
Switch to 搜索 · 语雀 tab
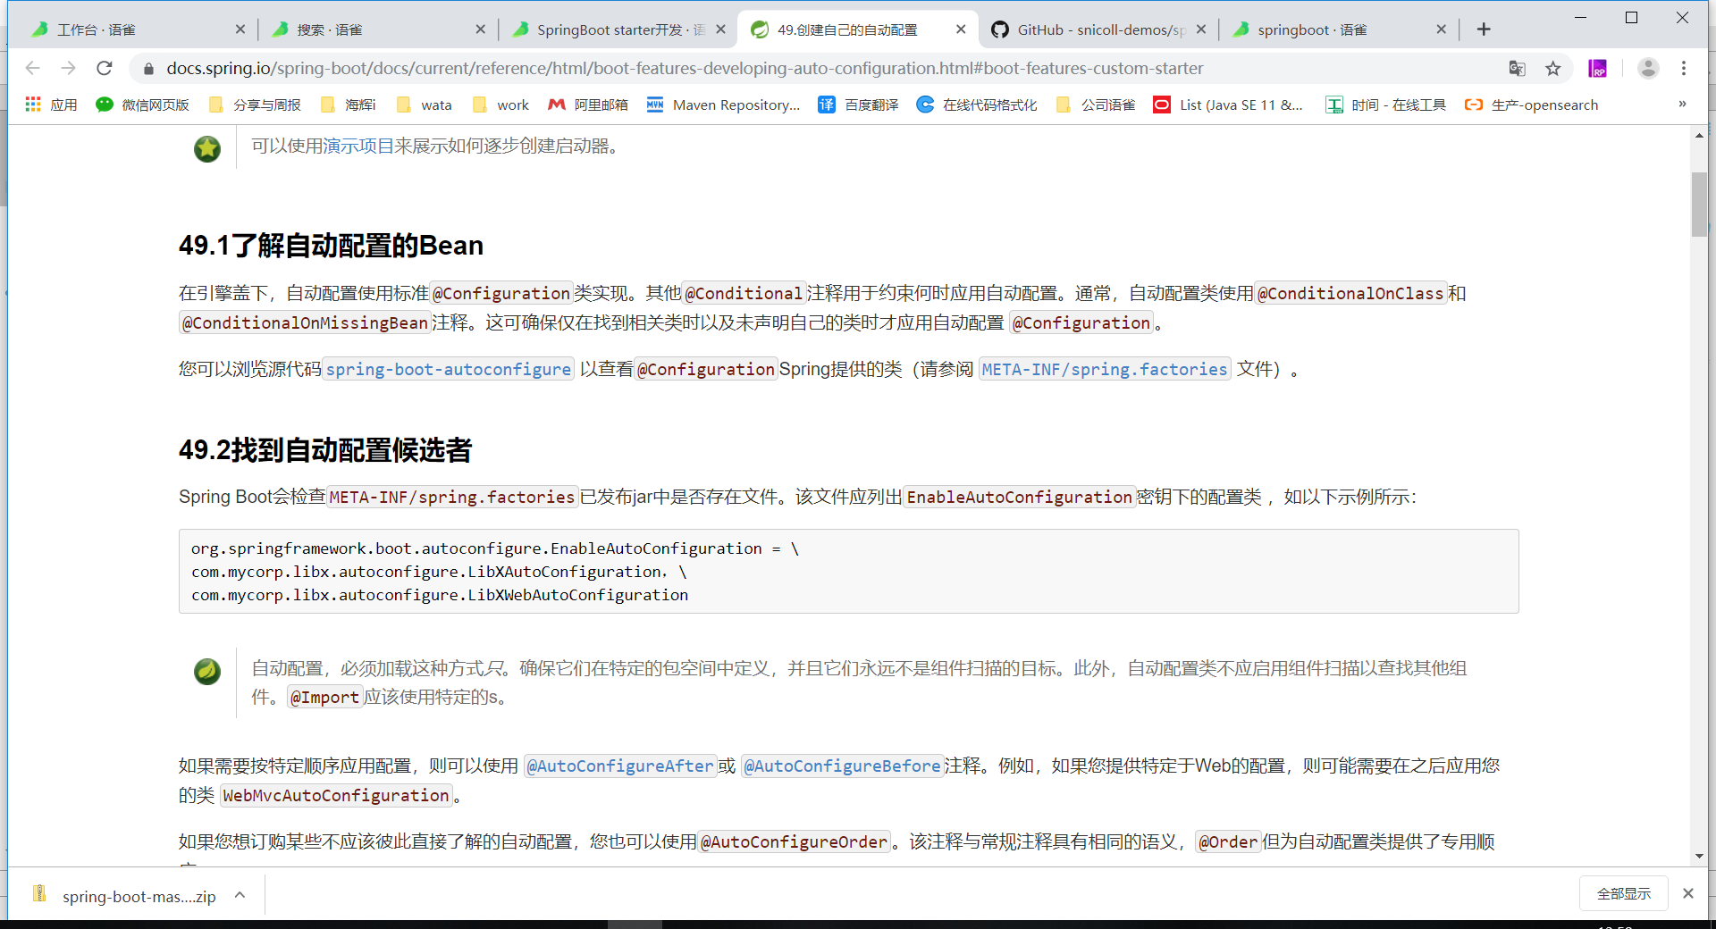(377, 29)
